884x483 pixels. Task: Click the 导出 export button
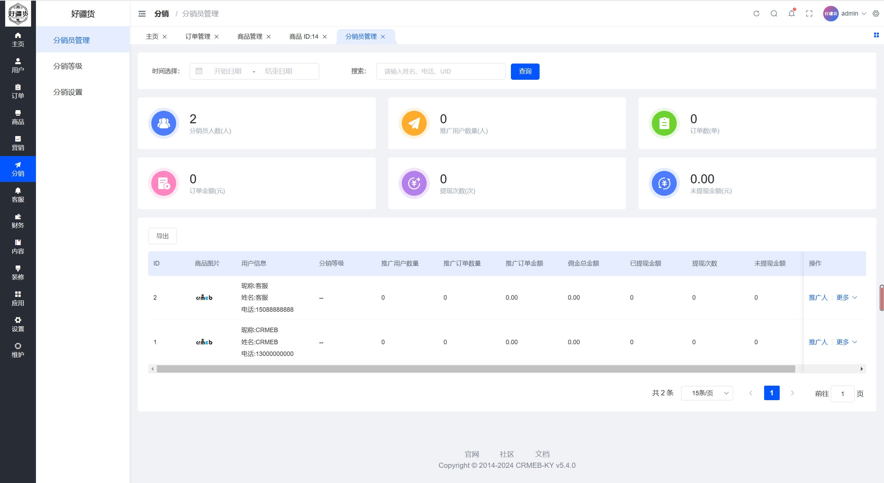(x=162, y=236)
